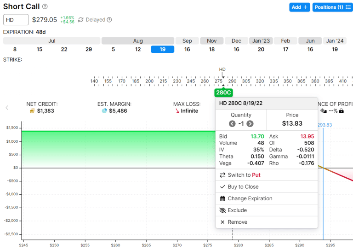Image resolution: width=353 pixels, height=250 pixels.
Task: Open the Add menu
Action: pos(300,7)
